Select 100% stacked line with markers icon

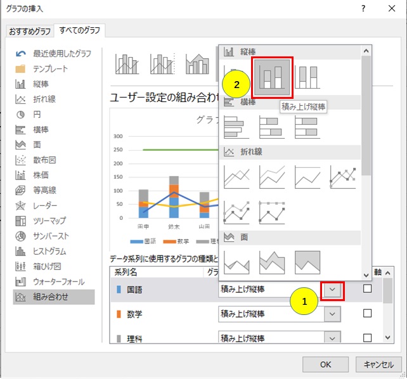[272, 213]
